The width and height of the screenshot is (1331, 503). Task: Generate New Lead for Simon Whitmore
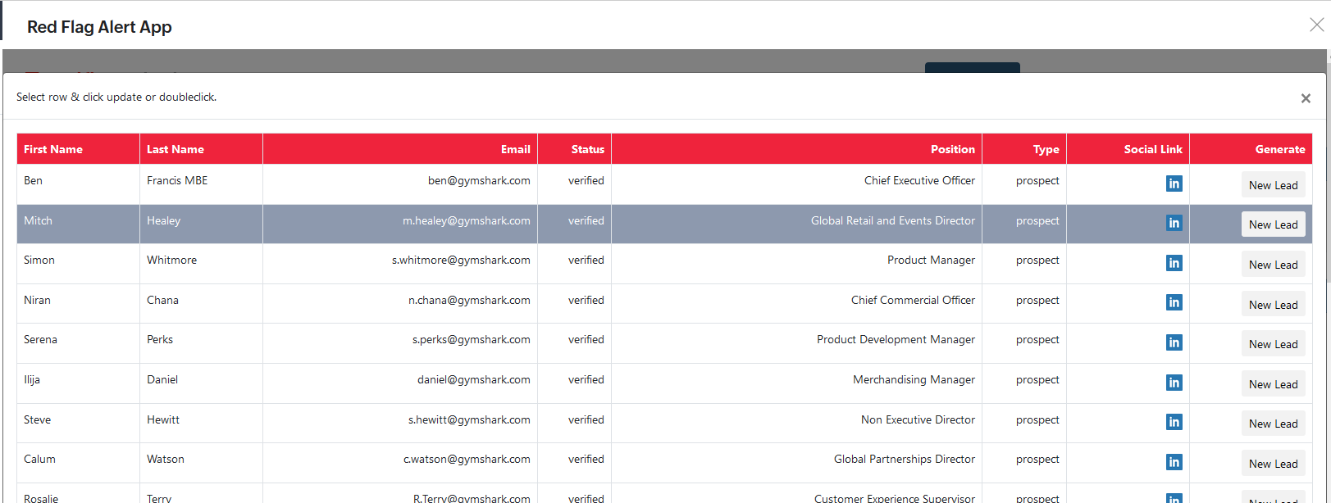coord(1273,265)
